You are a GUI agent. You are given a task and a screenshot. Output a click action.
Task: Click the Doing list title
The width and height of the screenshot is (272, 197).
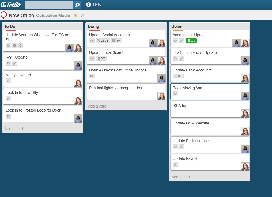93,26
